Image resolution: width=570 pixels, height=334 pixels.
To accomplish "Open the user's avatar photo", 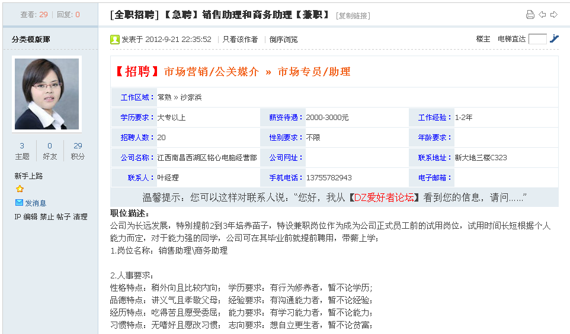I will [x=47, y=94].
